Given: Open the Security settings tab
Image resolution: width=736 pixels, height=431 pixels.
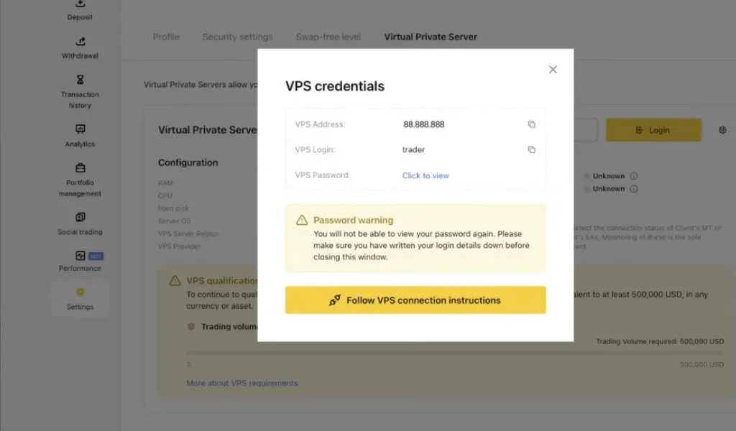Looking at the screenshot, I should pos(237,37).
